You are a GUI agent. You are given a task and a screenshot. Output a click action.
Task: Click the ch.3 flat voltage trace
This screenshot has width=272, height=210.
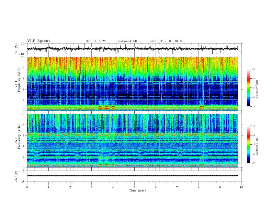(x=132, y=176)
